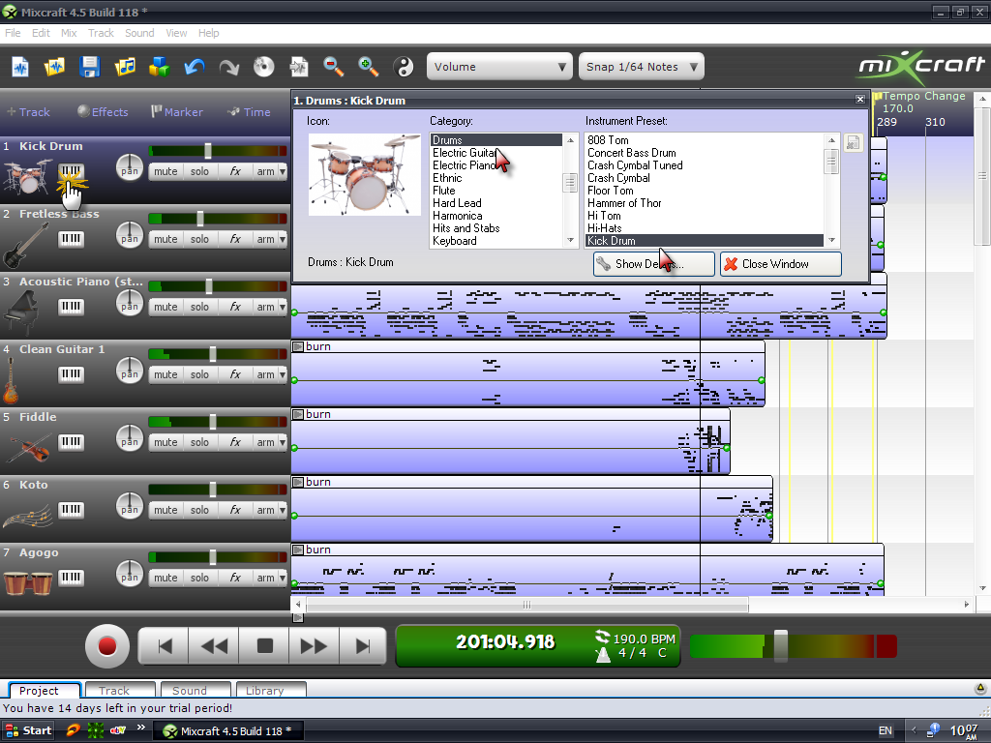This screenshot has width=991, height=743.
Task: Click the Close Window button
Action: [x=781, y=264]
